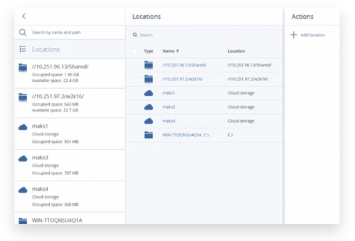The height and width of the screenshot is (241, 355).
Task: Click the C:/ location cell
Action: 230,135
